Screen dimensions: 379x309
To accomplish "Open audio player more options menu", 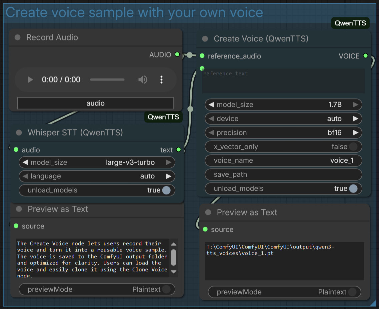I will coord(161,80).
